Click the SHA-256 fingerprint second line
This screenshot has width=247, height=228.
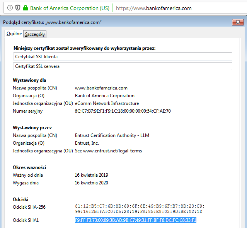[139, 211]
